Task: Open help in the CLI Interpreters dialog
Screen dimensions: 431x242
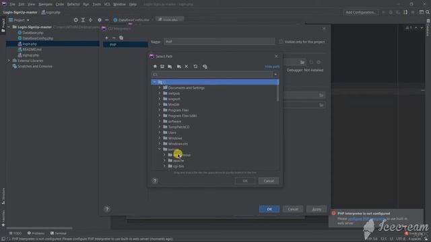Action: pyautogui.click(x=107, y=209)
